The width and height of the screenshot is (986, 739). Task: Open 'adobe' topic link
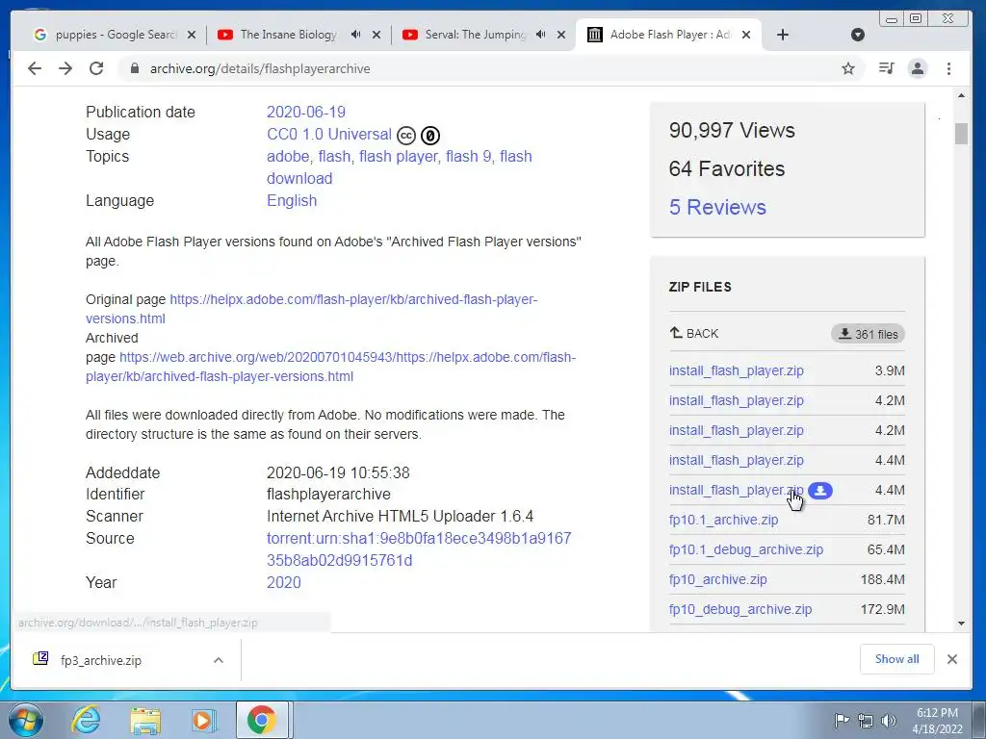[288, 157]
